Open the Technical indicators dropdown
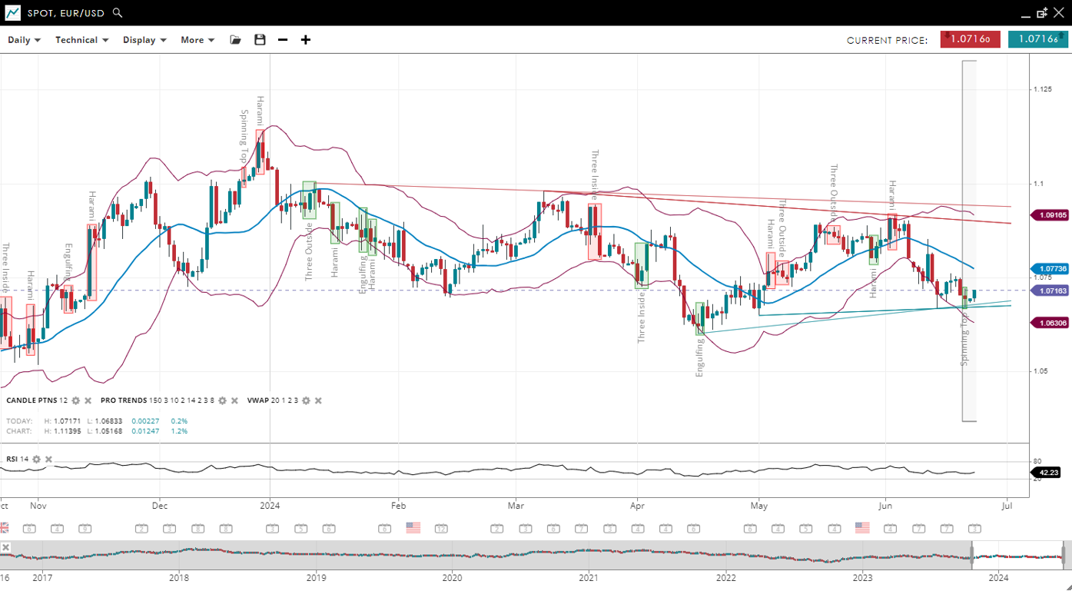This screenshot has width=1072, height=591. [x=81, y=40]
